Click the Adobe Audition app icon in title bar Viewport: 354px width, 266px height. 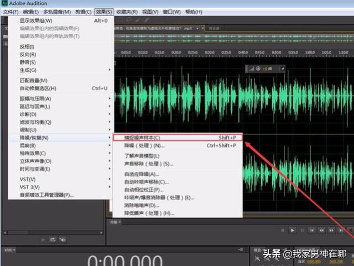tap(4, 3)
